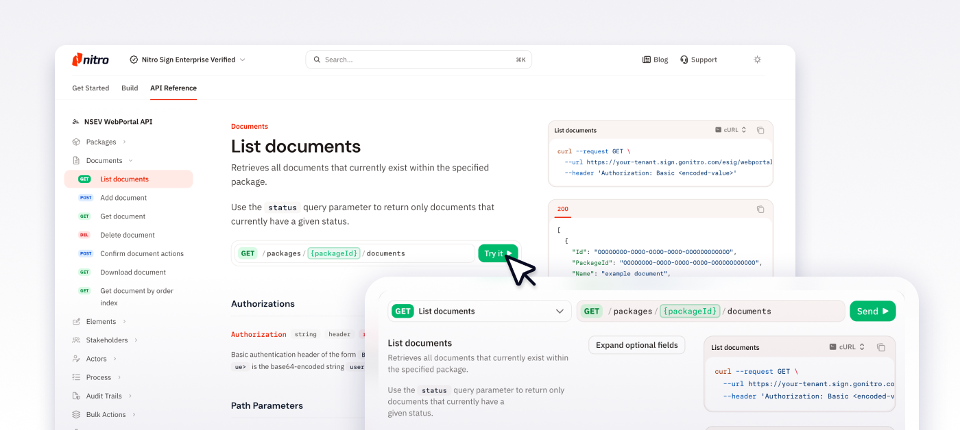Expand the Bulk Actions section

tap(134, 414)
